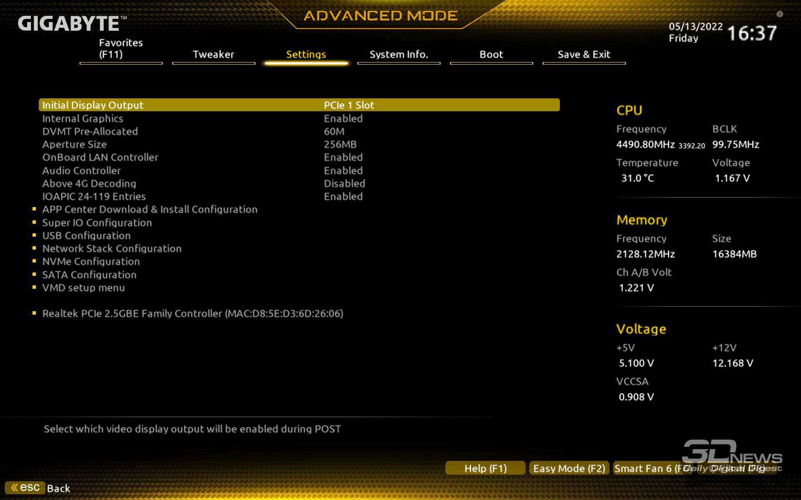This screenshot has width=801, height=500.
Task: Click the esc back icon
Action: 25,487
